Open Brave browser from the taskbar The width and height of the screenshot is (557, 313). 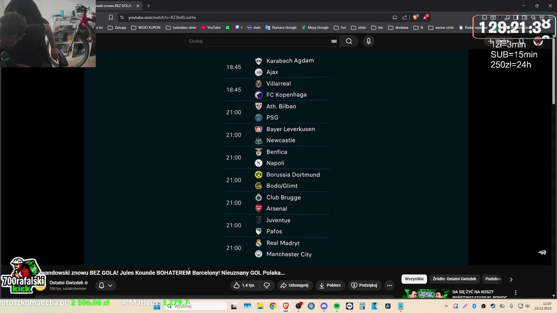coord(285,306)
